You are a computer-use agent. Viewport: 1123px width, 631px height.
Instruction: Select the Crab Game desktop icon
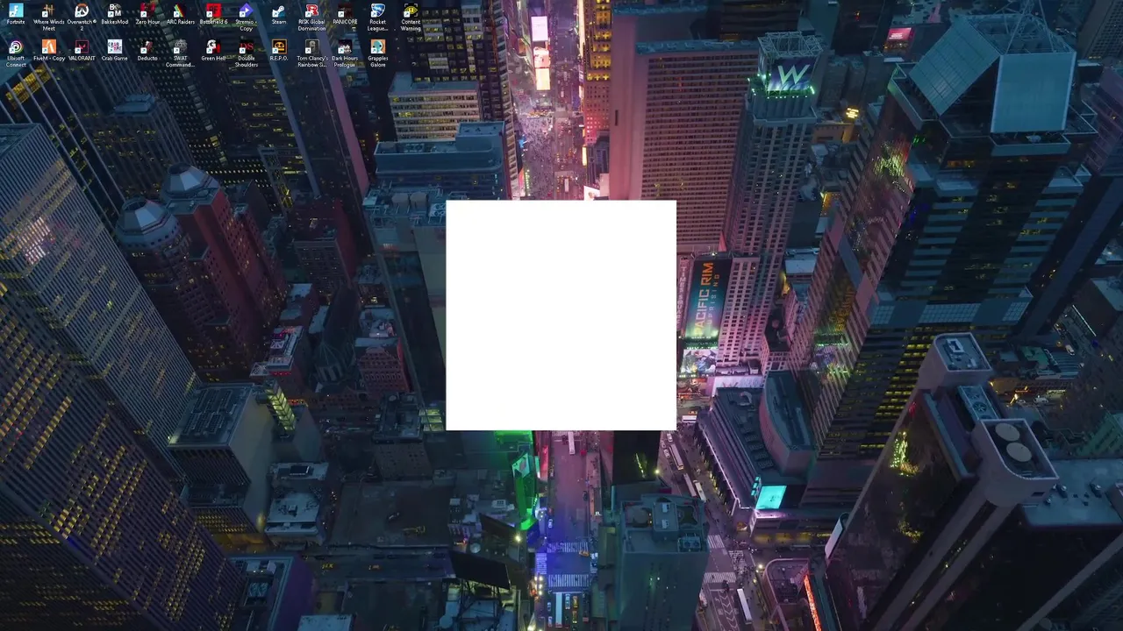point(114,50)
